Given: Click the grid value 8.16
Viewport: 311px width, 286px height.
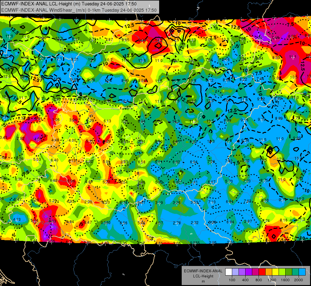Looking at the screenshot, I should (x=284, y=220).
